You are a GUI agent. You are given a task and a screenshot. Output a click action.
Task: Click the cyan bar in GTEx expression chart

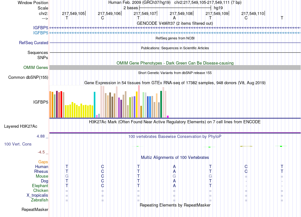(94, 105)
